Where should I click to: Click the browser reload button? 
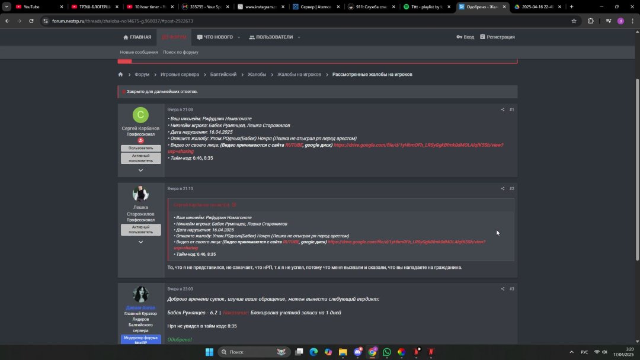click(x=31, y=21)
